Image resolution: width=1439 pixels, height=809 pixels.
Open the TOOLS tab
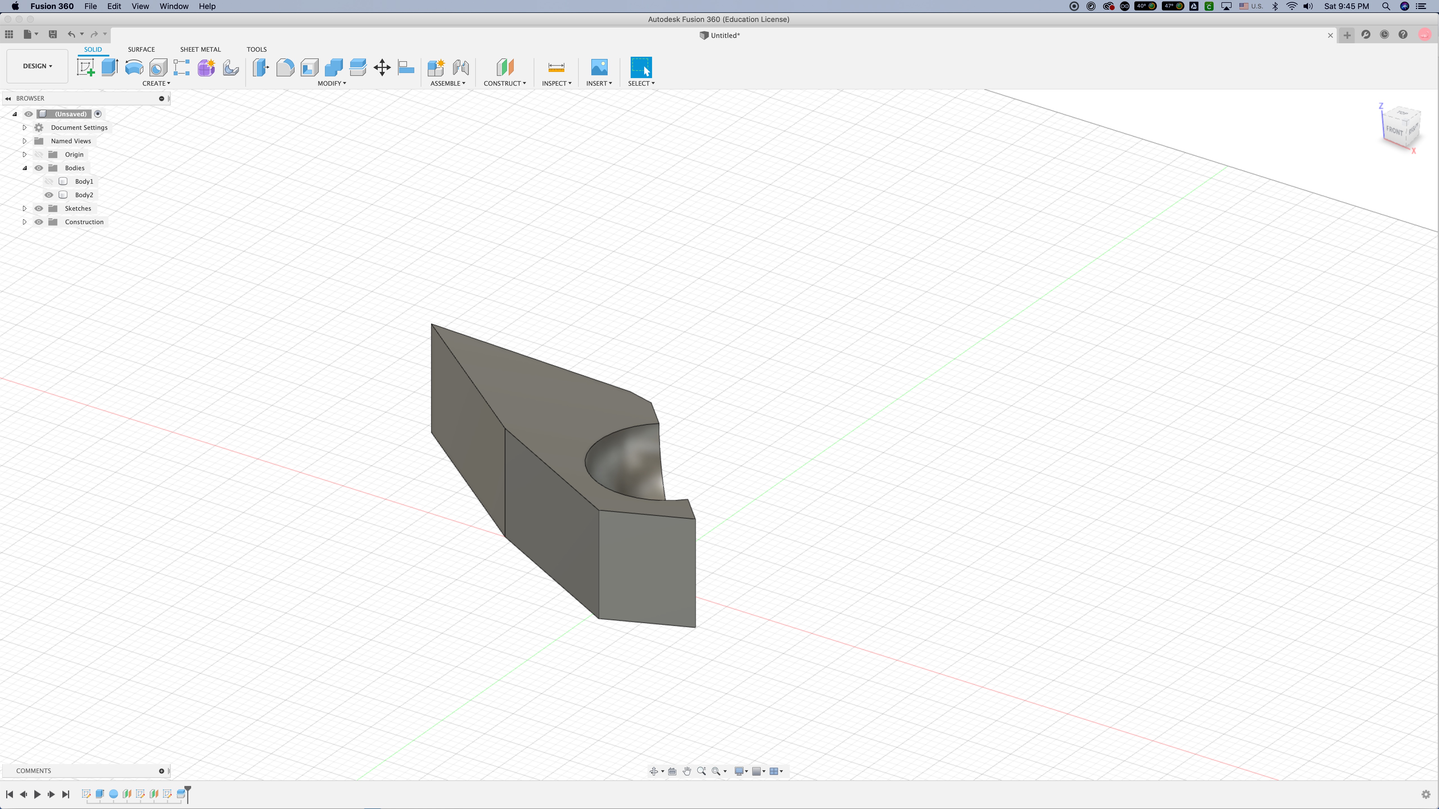256,49
